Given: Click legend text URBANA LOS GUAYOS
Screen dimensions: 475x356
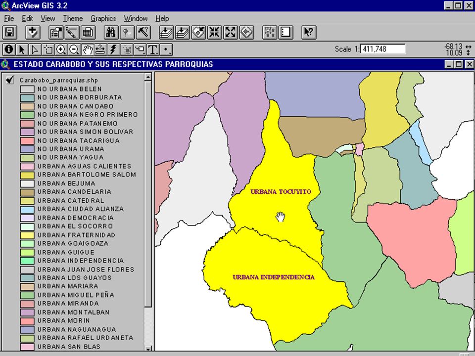Looking at the screenshot, I should pos(75,278).
